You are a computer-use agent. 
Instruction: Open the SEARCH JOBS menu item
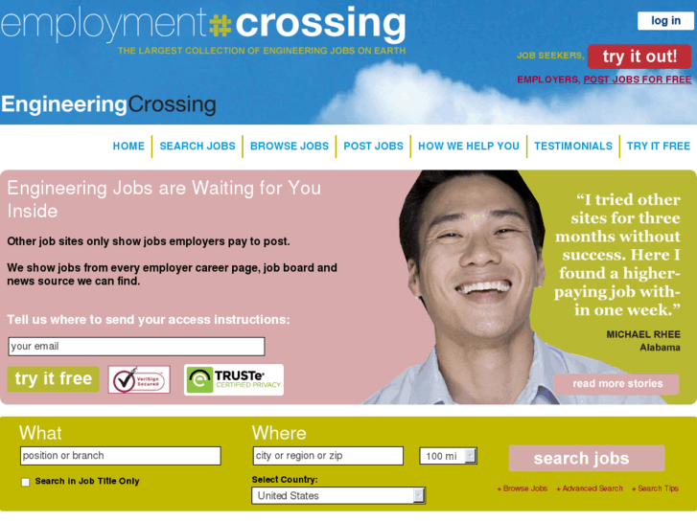(197, 147)
